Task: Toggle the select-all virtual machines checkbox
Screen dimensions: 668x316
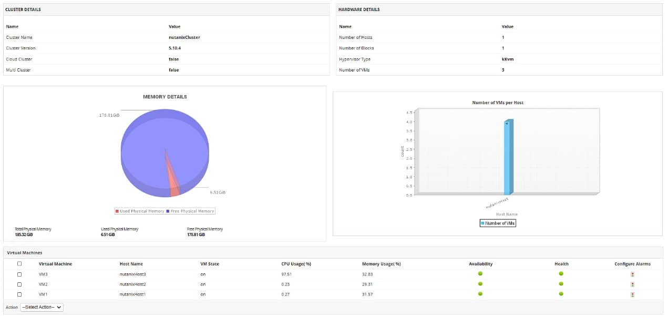Action: pos(19,264)
